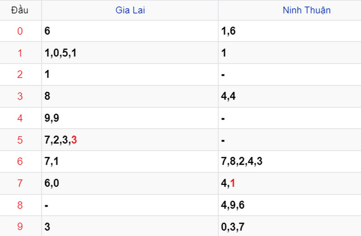Open the Gia Lai link

[x=130, y=10]
